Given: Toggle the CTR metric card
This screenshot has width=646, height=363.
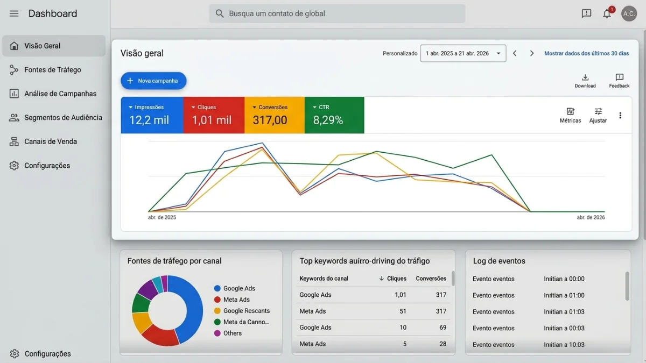Looking at the screenshot, I should click(x=334, y=115).
